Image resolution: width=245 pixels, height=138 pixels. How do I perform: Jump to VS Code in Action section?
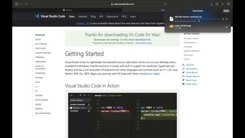191,38
